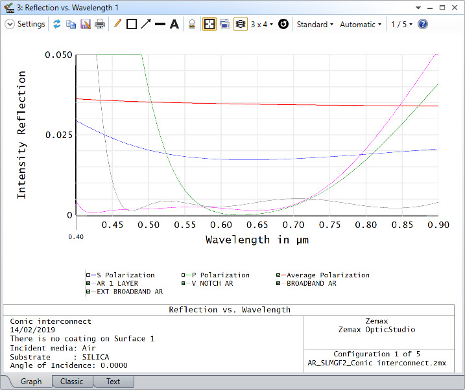The height and width of the screenshot is (390, 465).
Task: Switch to the Text tab
Action: coord(113,382)
